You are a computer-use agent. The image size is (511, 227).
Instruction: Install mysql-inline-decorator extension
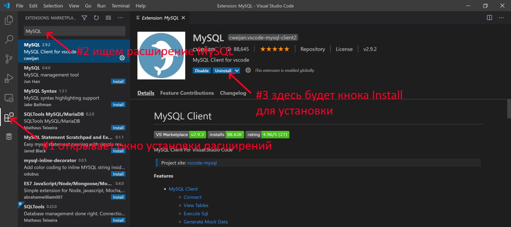click(118, 174)
